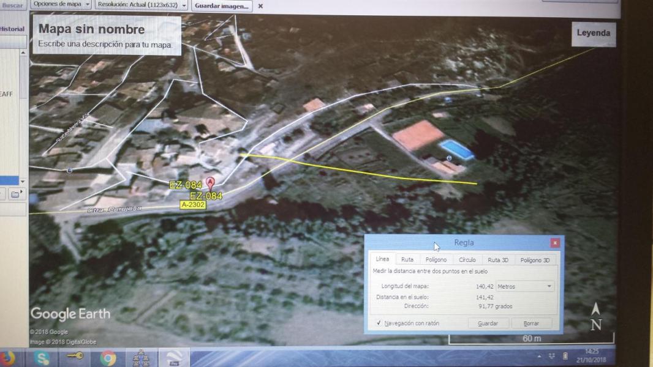
Task: Click the north compass indicator on map
Action: 596,317
